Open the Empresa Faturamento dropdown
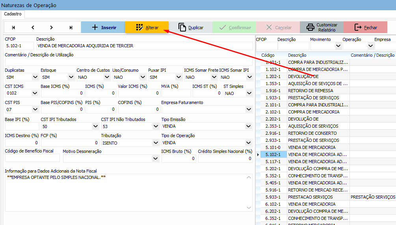Viewport: 396px width, 225px height. tap(249, 109)
